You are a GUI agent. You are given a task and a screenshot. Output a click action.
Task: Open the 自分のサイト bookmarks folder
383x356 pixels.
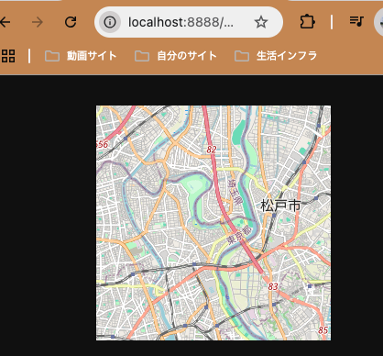pyautogui.click(x=176, y=56)
